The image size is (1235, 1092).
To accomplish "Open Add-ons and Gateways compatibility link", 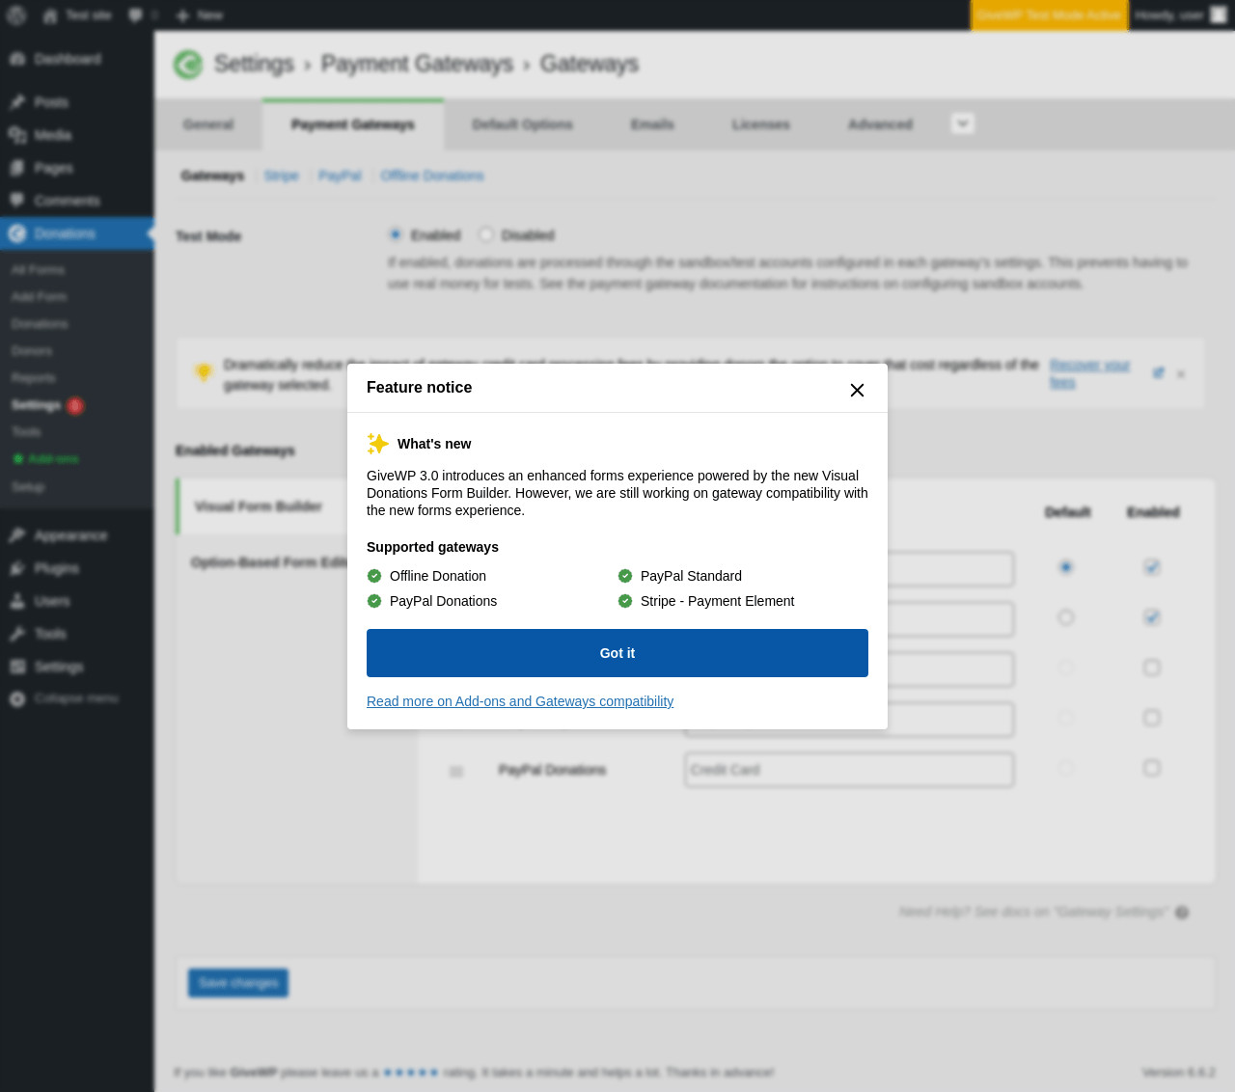I will coord(520,701).
